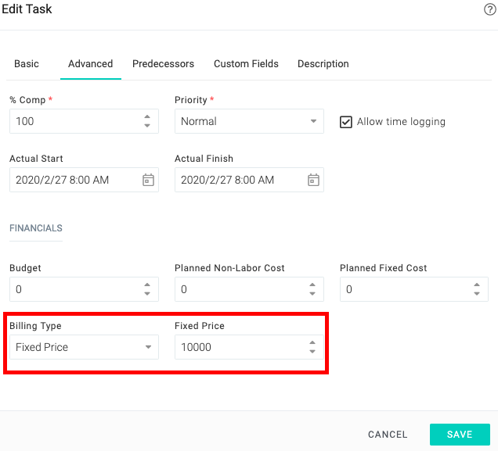Expand the Priority dropdown

(x=249, y=121)
